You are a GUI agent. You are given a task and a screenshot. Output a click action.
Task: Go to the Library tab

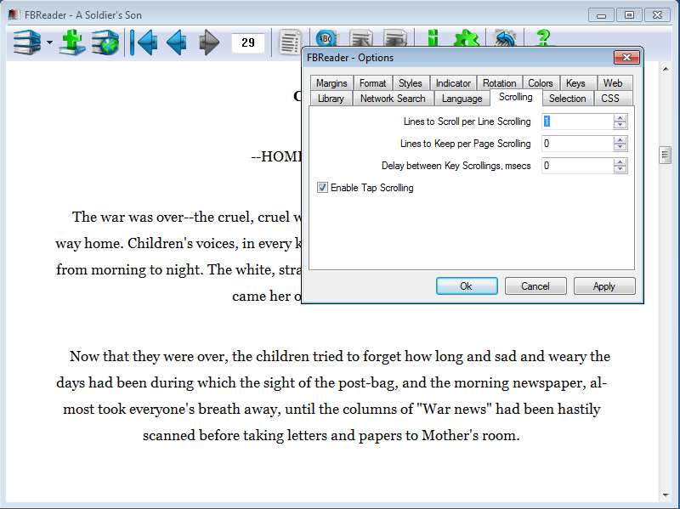point(331,99)
